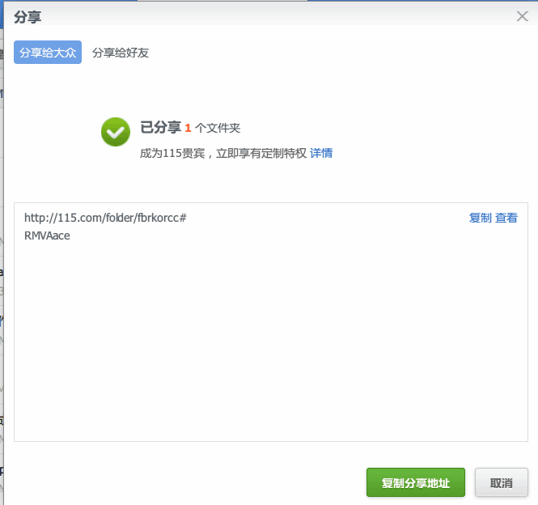The image size is (538, 505).
Task: Close the 分享 dialog with the X
Action: [x=522, y=16]
